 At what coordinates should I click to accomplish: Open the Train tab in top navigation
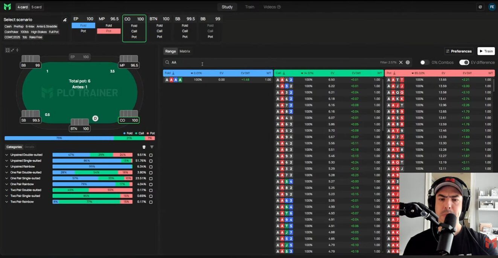point(249,7)
